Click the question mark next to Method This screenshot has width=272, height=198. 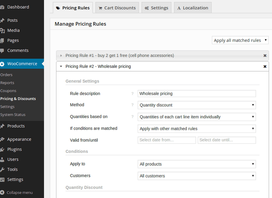click(x=132, y=105)
